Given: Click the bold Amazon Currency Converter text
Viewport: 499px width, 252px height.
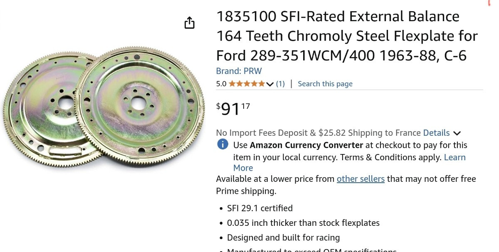Looking at the screenshot, I should 306,145.
